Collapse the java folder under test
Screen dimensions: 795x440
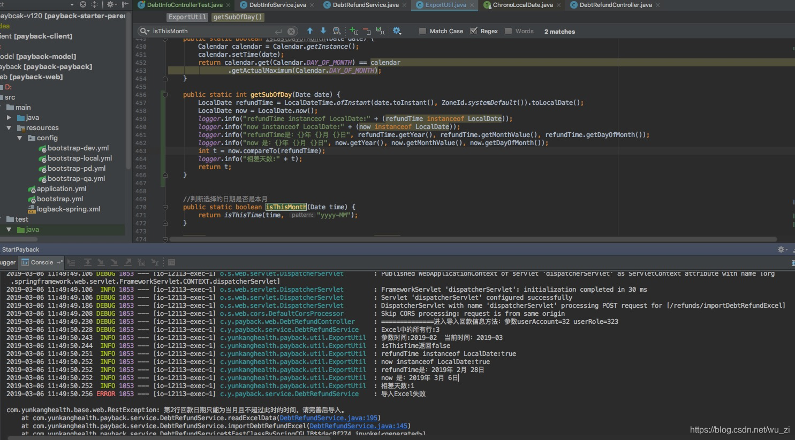coord(9,230)
